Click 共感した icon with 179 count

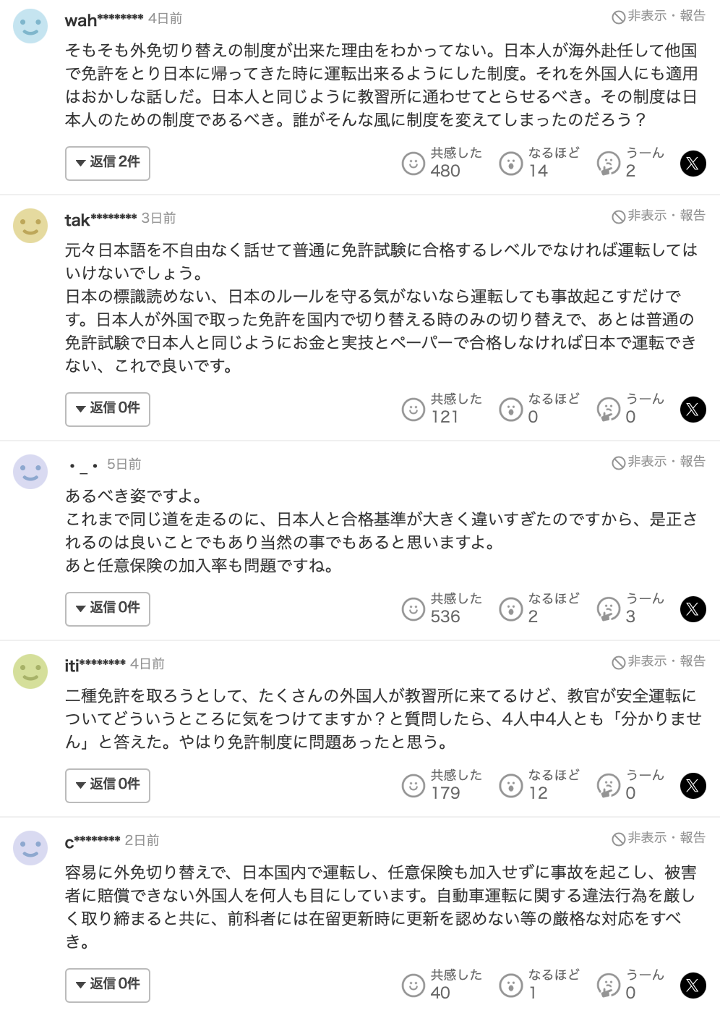pyautogui.click(x=413, y=786)
